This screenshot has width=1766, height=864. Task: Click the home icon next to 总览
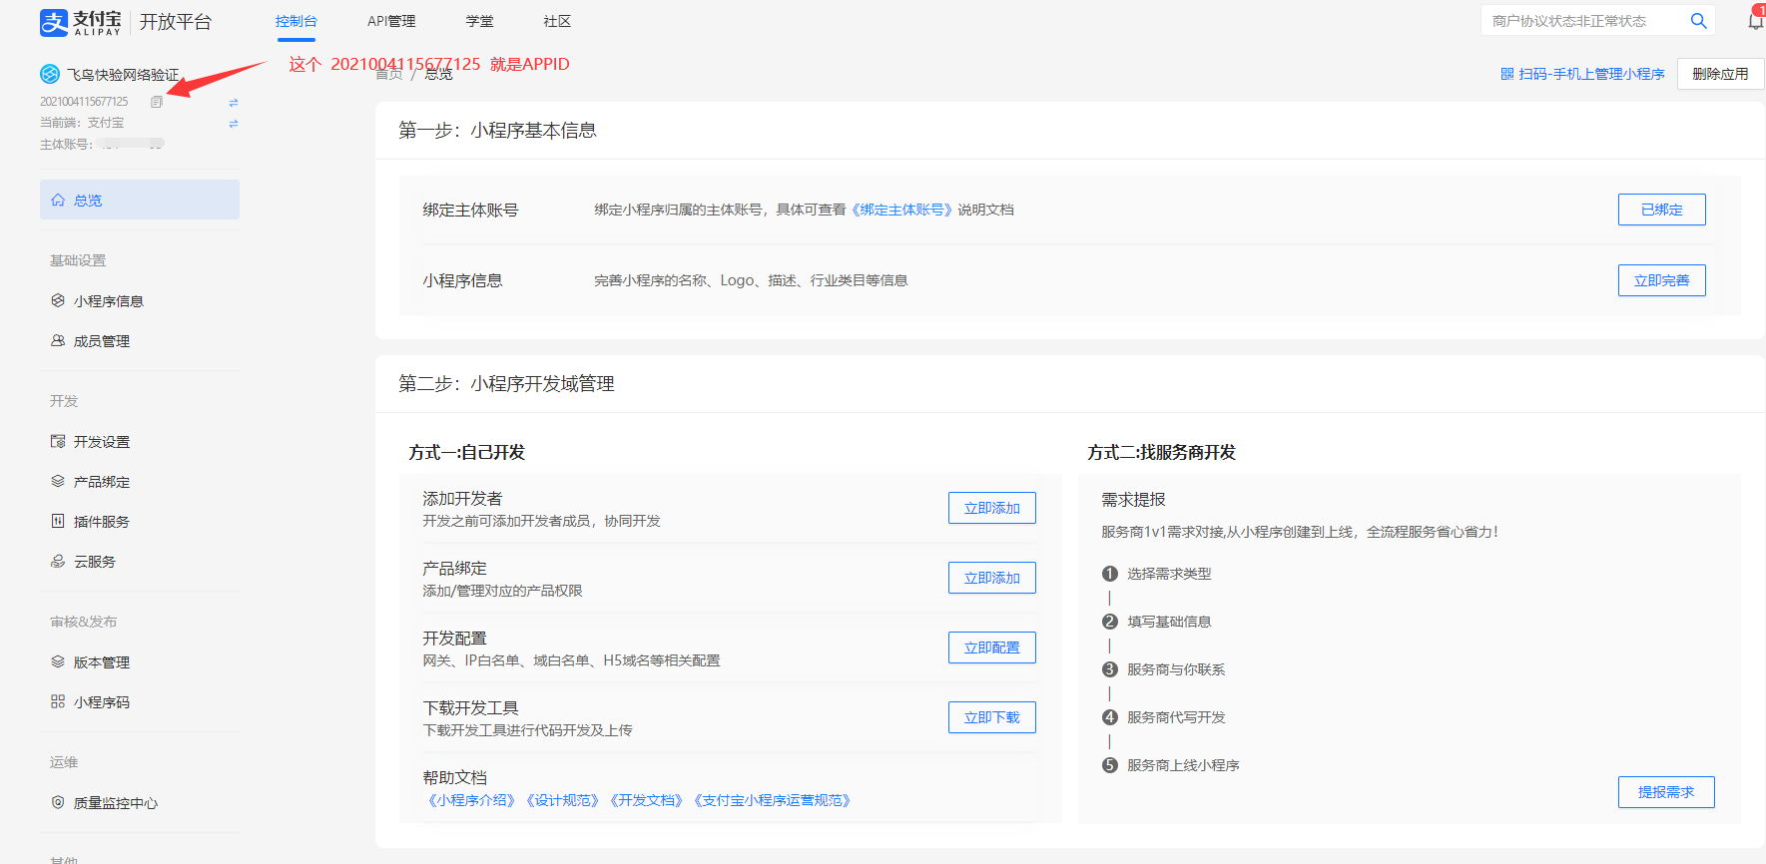[x=58, y=200]
